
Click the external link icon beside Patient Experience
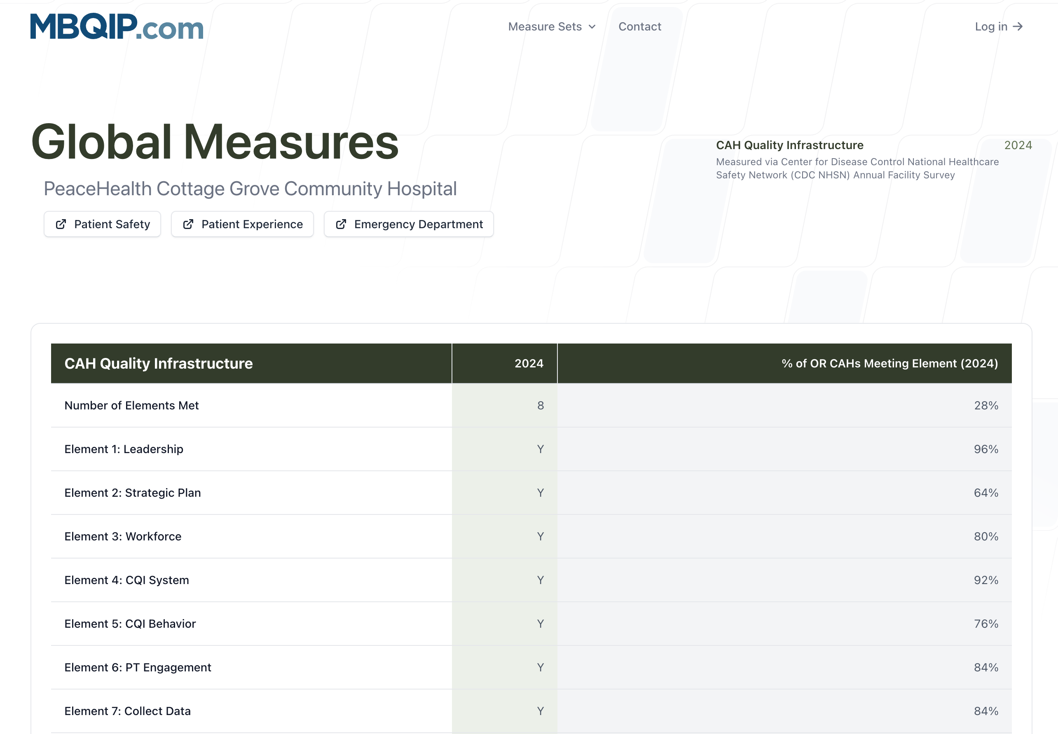(189, 224)
